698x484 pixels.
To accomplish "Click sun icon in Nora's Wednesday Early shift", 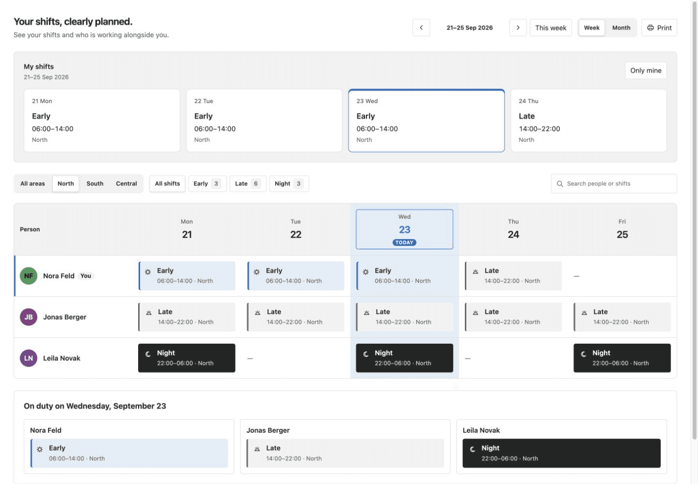I will 365,272.
